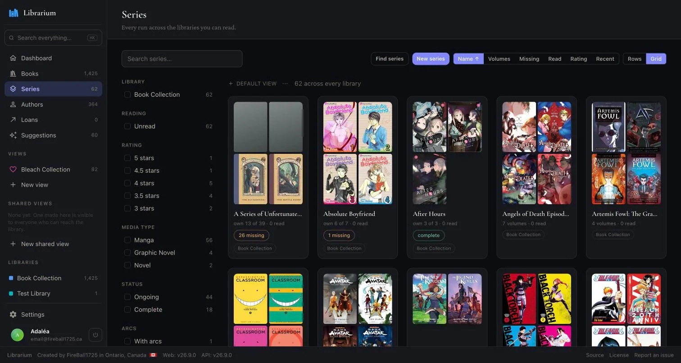The image size is (681, 363).
Task: Click the plus icon beside New view
Action: coord(13,185)
